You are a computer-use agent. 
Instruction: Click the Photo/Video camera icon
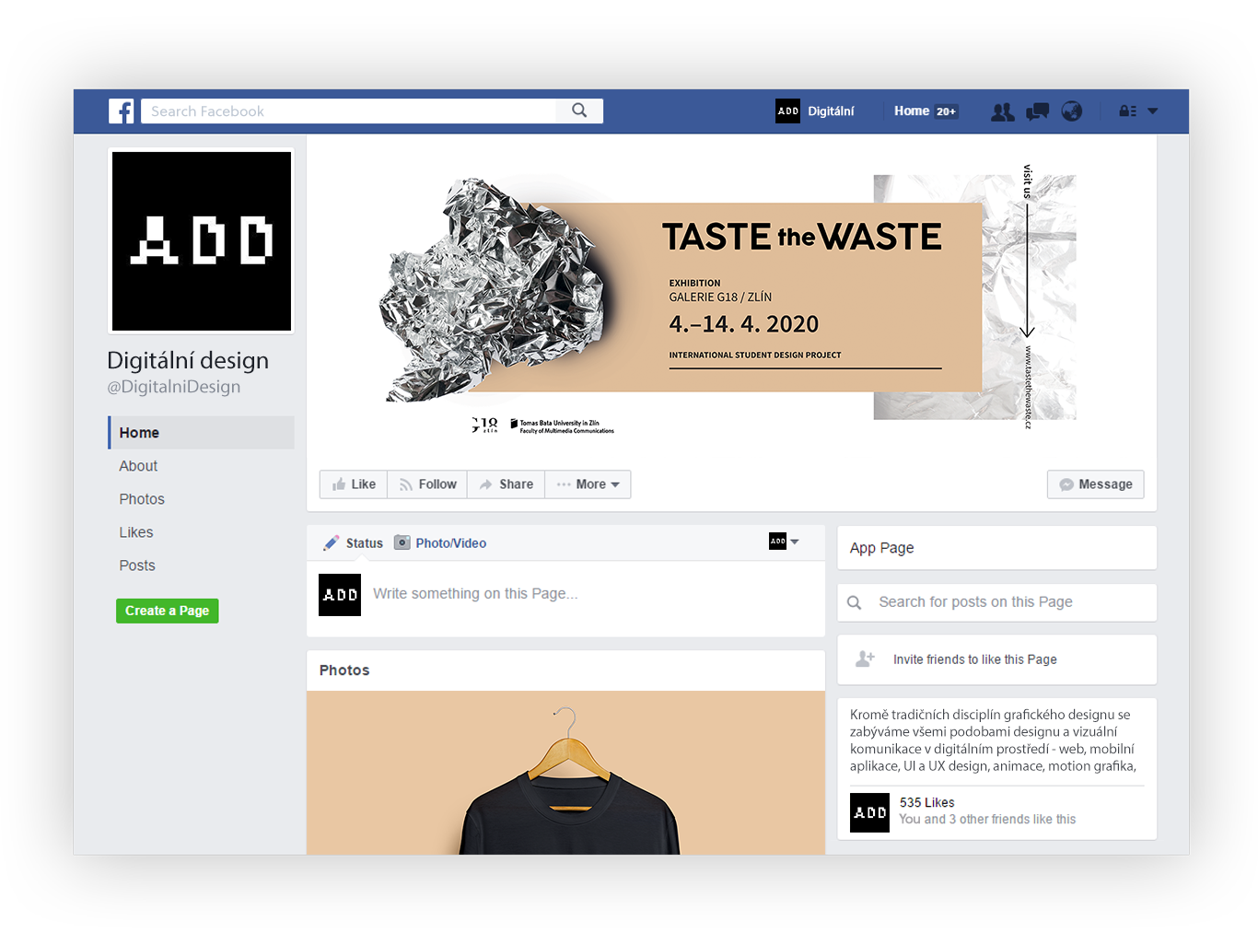pos(402,542)
